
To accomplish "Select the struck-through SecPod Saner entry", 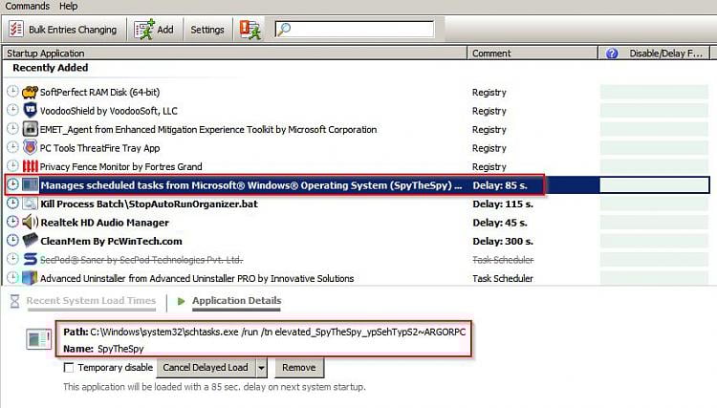I will coord(141,260).
